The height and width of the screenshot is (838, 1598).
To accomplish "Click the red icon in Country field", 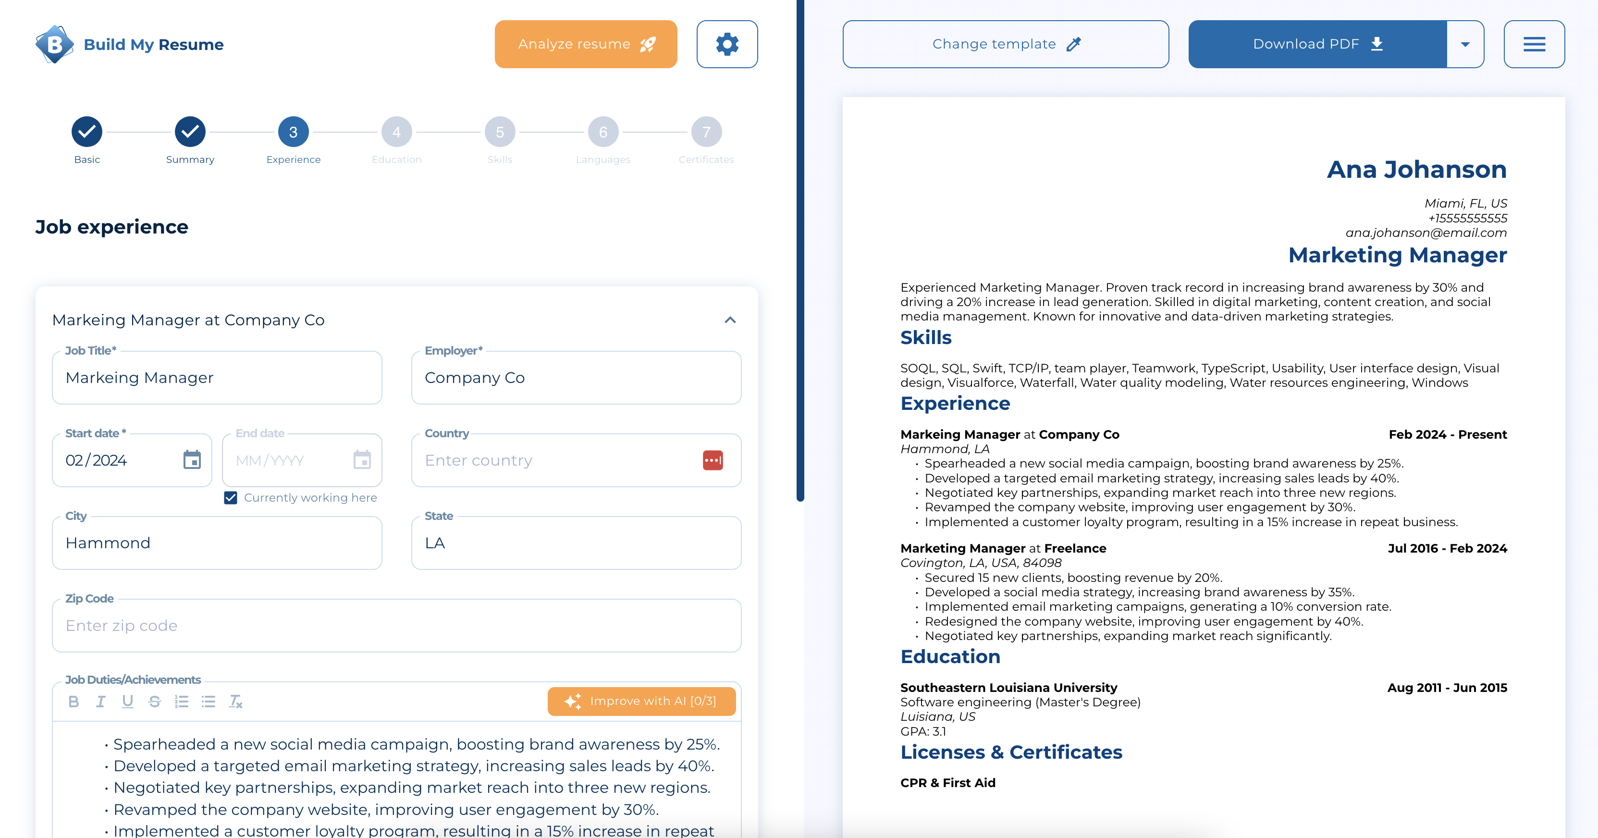I will tap(712, 460).
